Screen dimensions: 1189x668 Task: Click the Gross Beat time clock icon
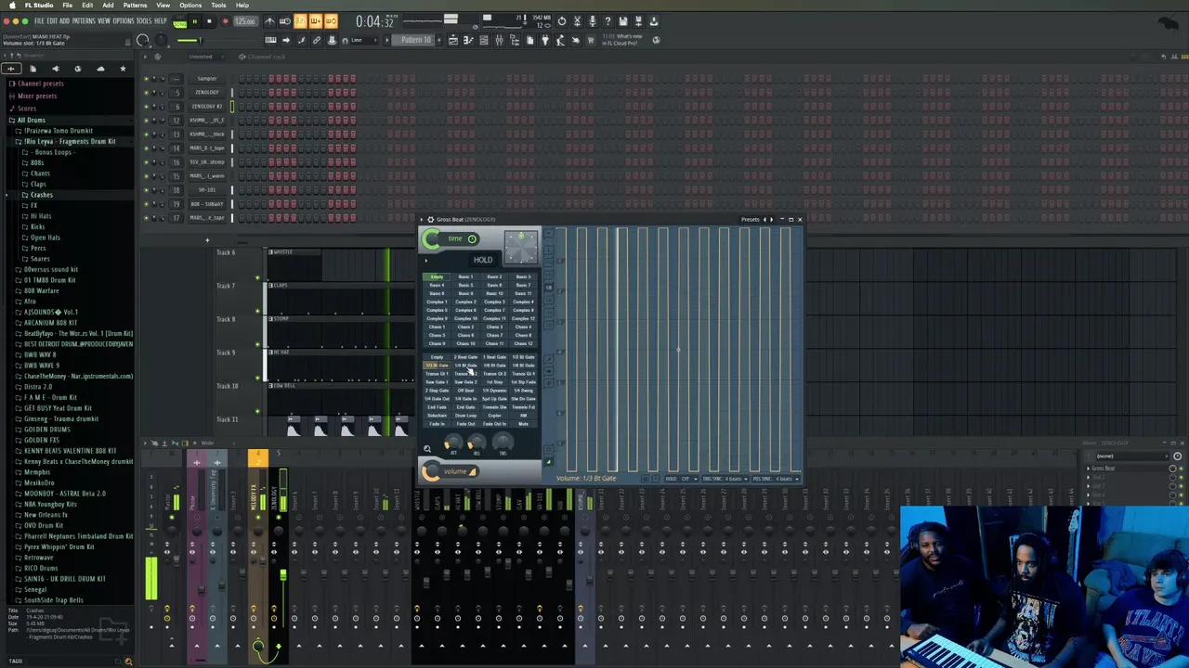coord(472,238)
